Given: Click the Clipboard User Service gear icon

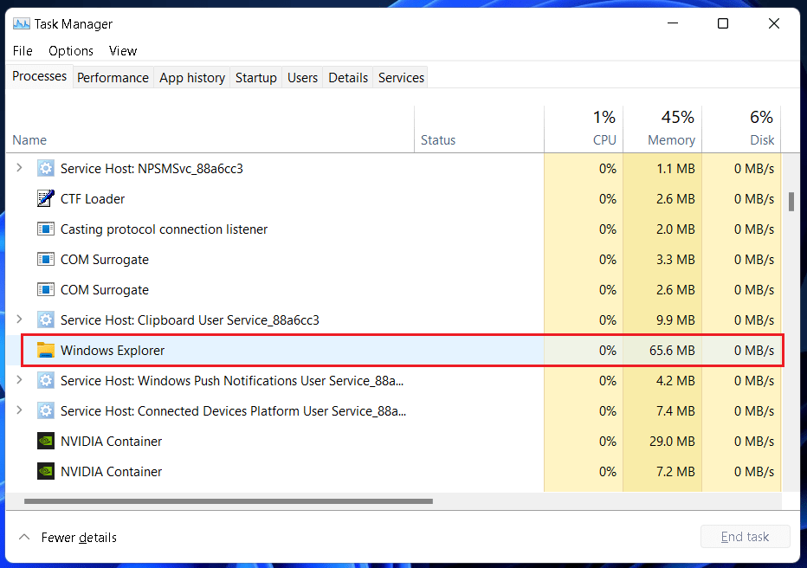Looking at the screenshot, I should [x=46, y=320].
